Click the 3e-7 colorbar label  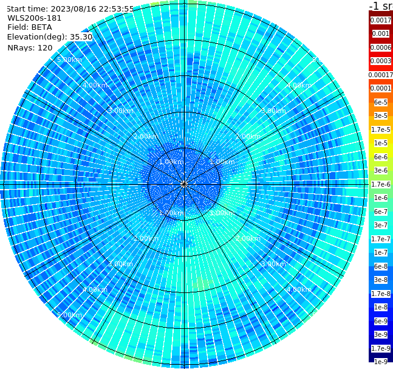click(381, 225)
